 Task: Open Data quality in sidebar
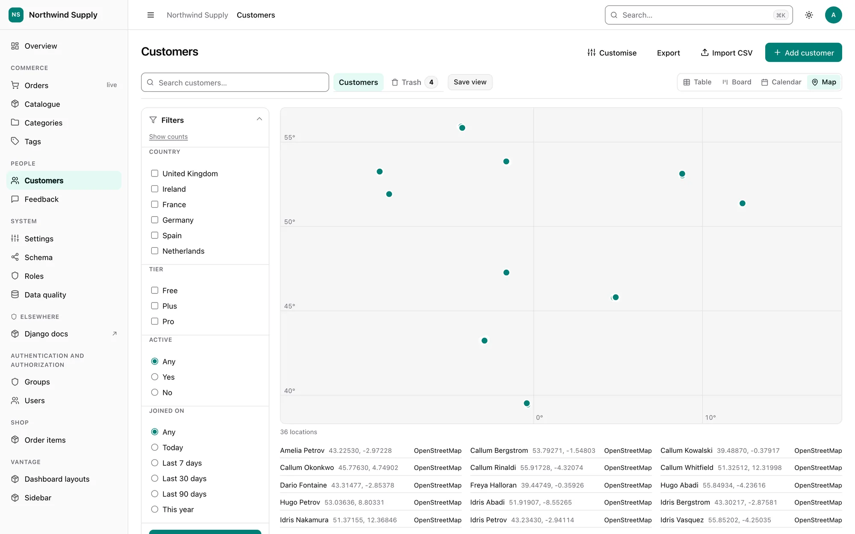(64, 295)
